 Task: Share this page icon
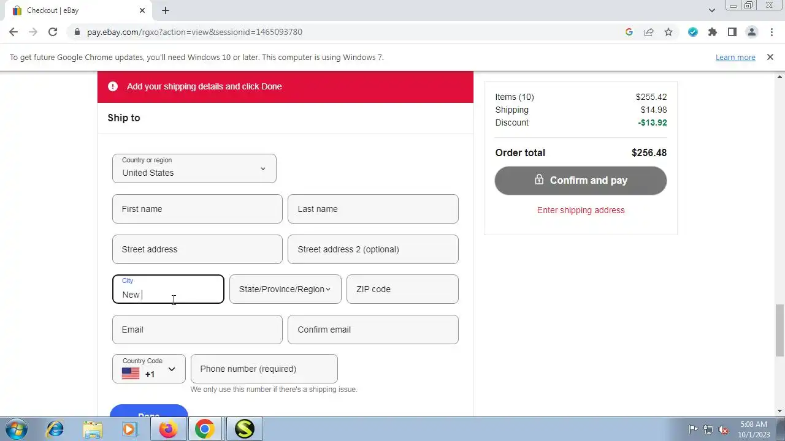pos(649,32)
